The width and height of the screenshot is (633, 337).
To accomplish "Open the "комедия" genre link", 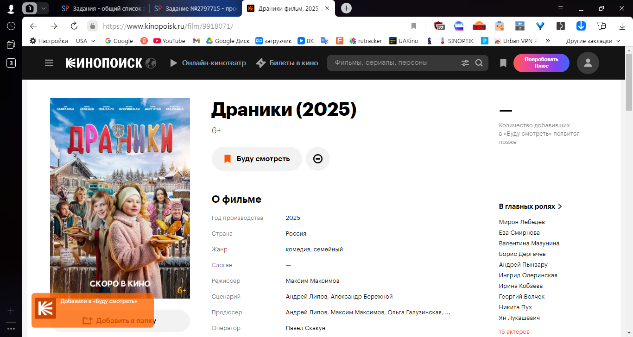I will [298, 249].
